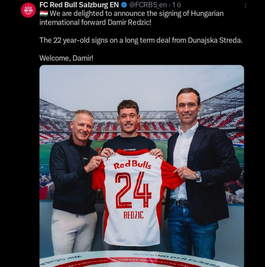Click the "Welcome, Damir!" text line
The image size is (265, 267).
pos(66,58)
